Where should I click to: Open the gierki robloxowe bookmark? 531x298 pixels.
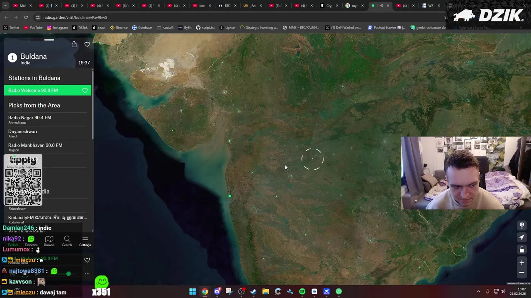pyautogui.click(x=428, y=28)
